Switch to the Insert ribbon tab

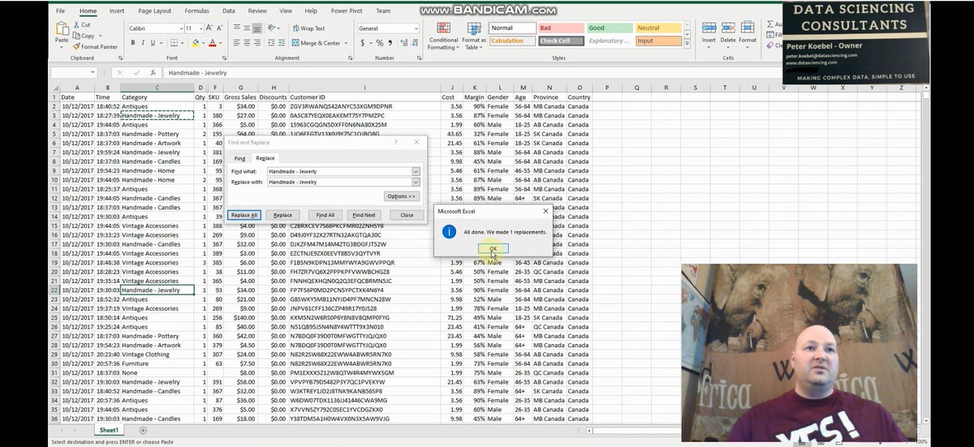coord(117,11)
